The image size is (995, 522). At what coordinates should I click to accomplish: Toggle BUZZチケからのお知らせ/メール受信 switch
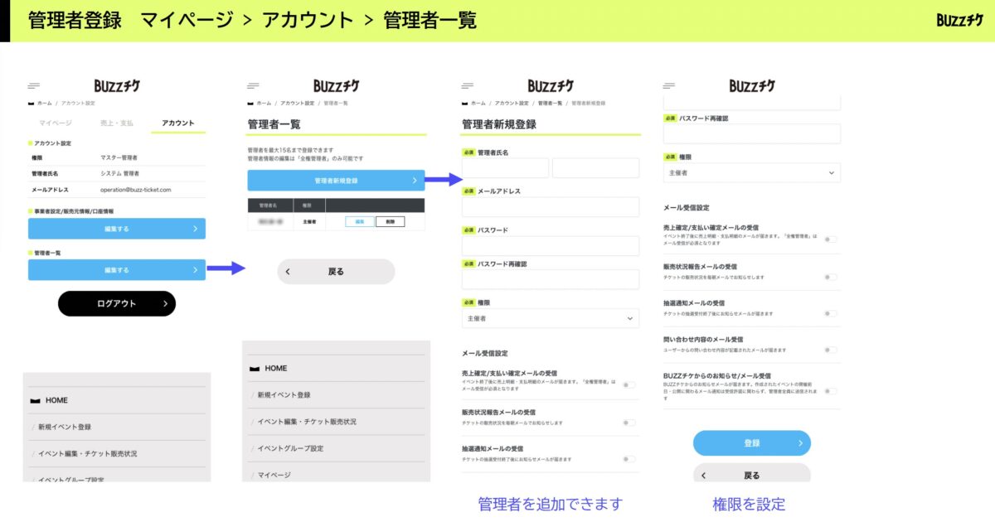(x=830, y=390)
